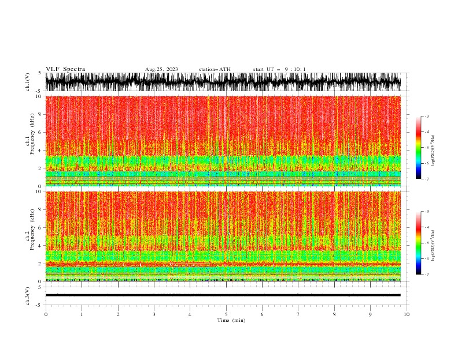Click the ch.2 frequency axis '4' tick label
The image size is (458, 353).
point(40,246)
